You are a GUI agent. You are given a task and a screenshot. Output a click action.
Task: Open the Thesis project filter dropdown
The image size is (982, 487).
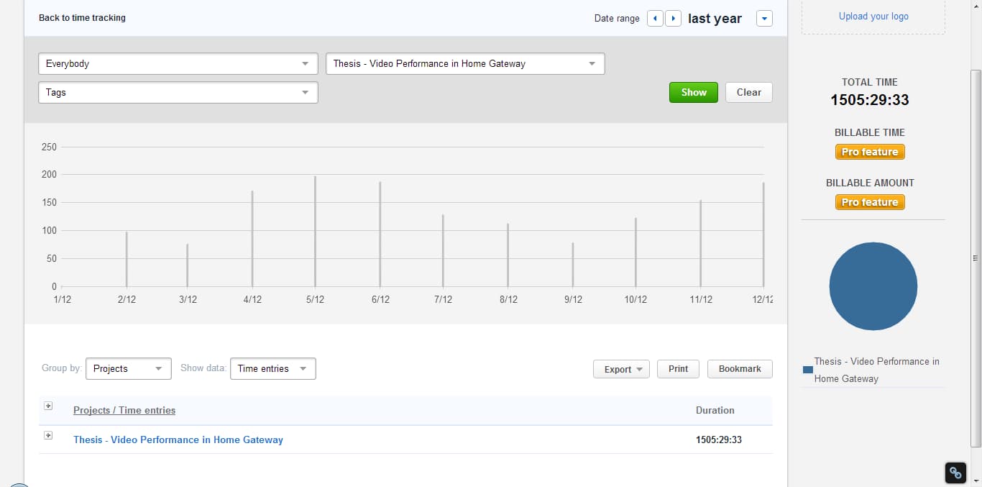point(465,63)
